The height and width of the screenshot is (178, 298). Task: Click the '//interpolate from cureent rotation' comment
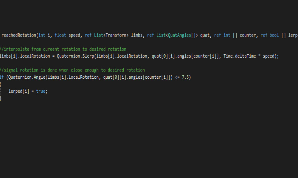point(63,49)
